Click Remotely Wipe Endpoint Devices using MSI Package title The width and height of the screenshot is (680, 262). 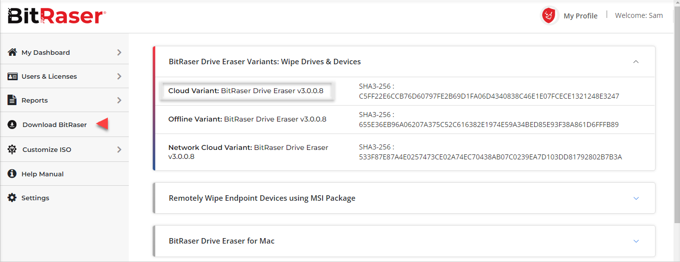pyautogui.click(x=262, y=198)
